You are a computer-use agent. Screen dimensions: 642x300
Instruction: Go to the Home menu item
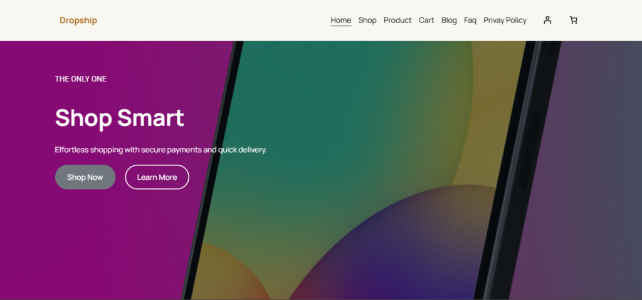[x=340, y=20]
